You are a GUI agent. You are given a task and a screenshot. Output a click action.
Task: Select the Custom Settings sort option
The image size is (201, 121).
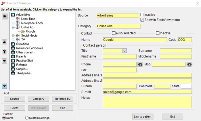pyautogui.click(x=27, y=118)
